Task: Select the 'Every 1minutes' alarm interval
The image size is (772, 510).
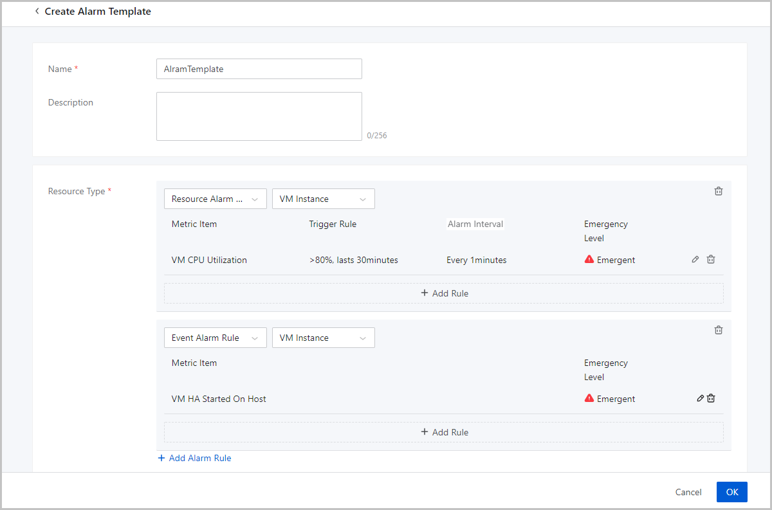Action: coord(477,260)
